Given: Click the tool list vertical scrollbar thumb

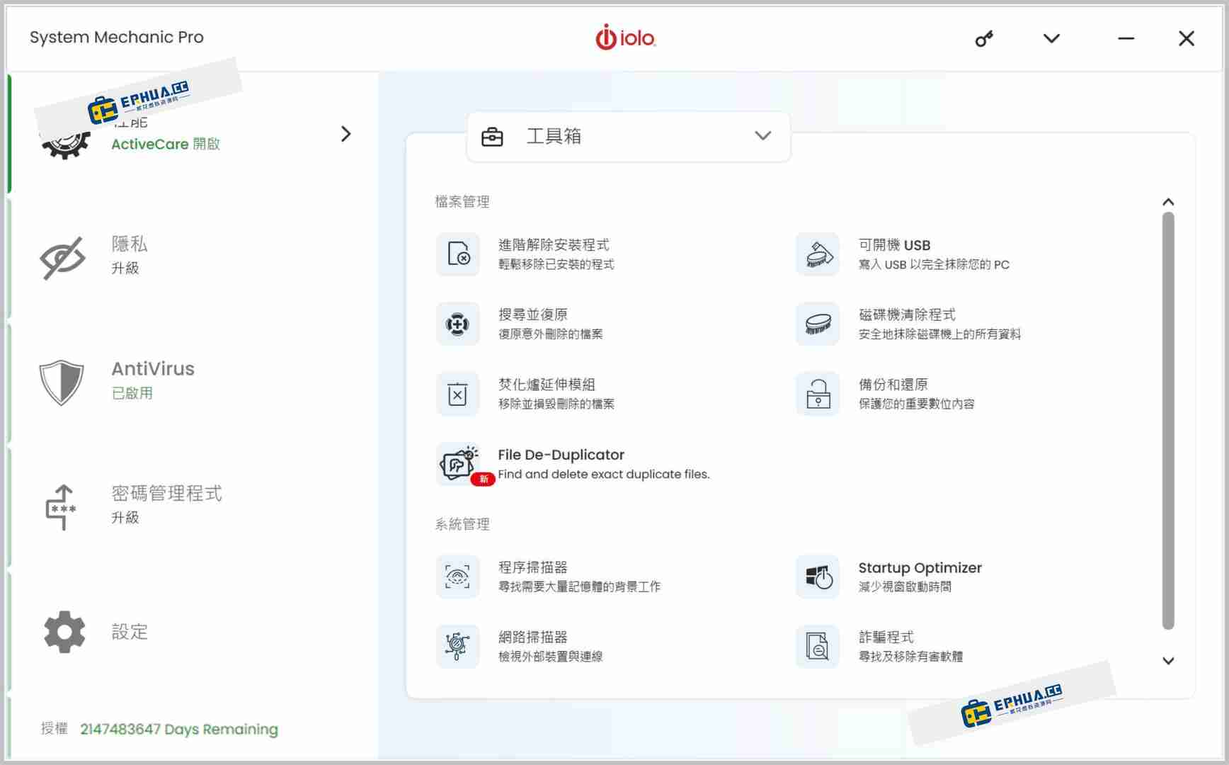Looking at the screenshot, I should (x=1168, y=421).
